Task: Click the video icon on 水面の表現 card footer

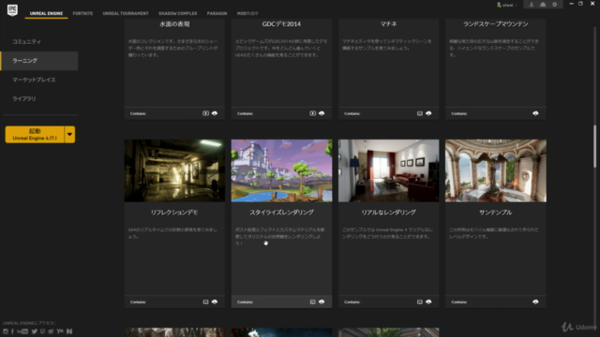Action: pos(205,113)
